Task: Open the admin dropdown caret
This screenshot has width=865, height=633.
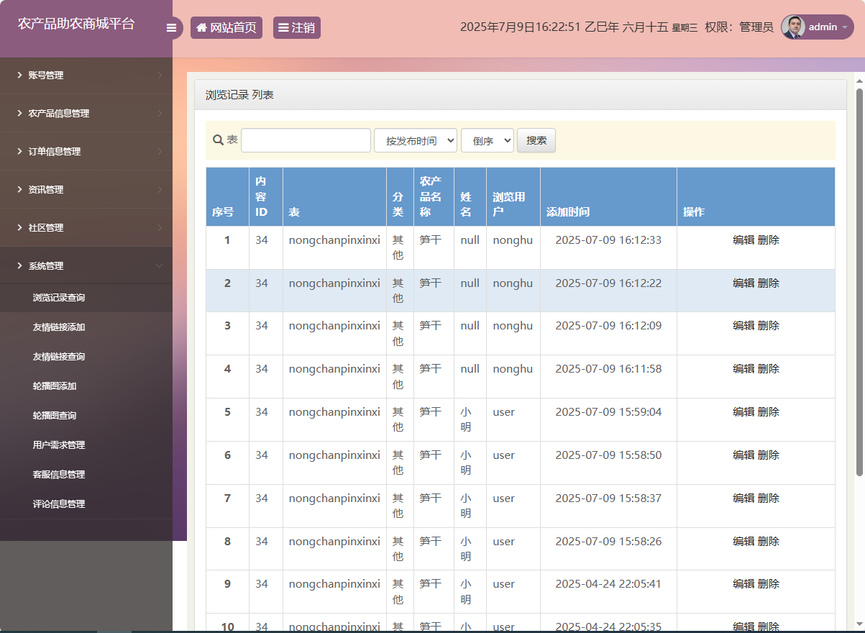Action: pyautogui.click(x=844, y=27)
